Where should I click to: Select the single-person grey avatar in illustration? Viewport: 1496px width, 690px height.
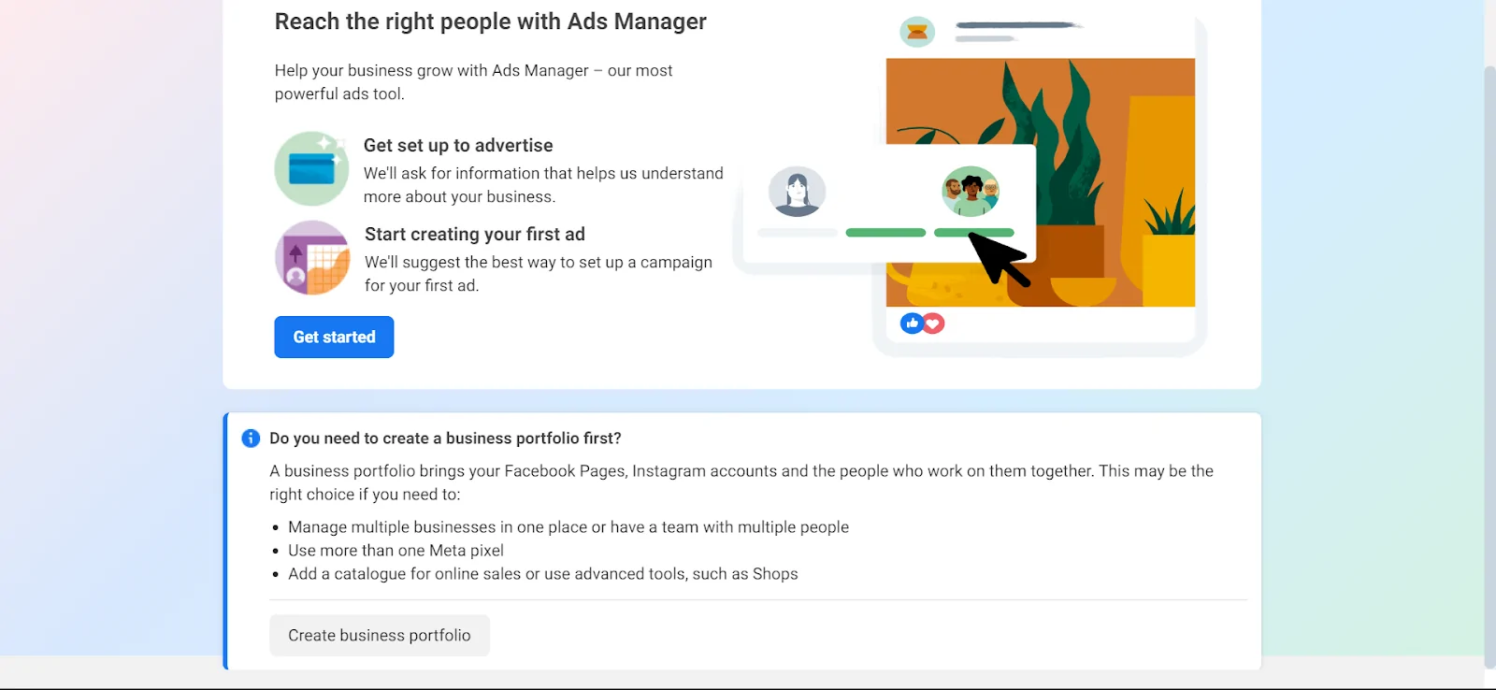797,192
